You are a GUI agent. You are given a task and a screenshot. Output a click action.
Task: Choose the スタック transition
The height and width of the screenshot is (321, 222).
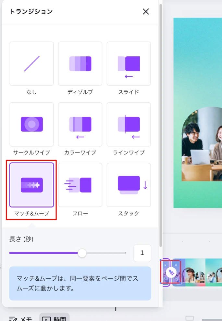[x=129, y=185]
